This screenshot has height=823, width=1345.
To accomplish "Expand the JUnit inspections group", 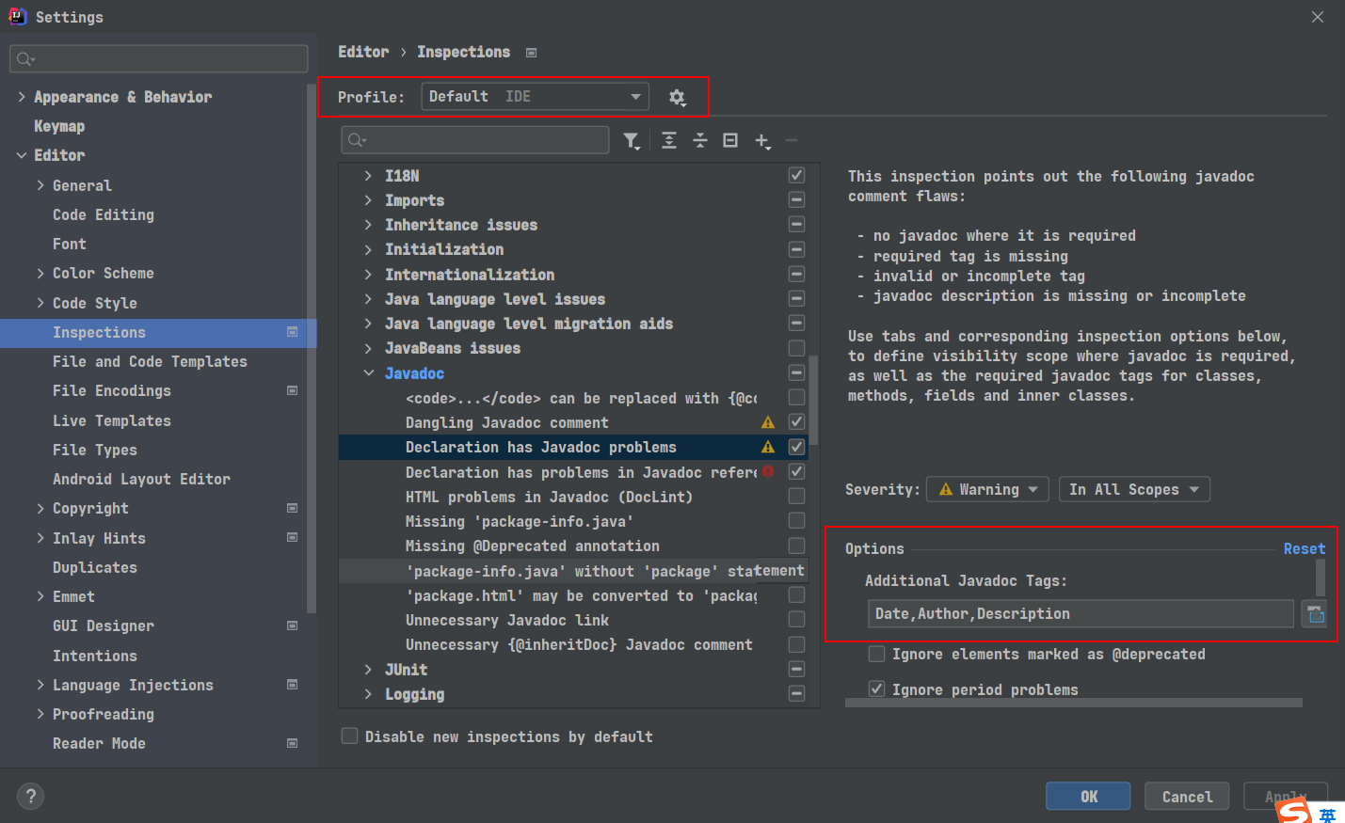I will pos(369,670).
